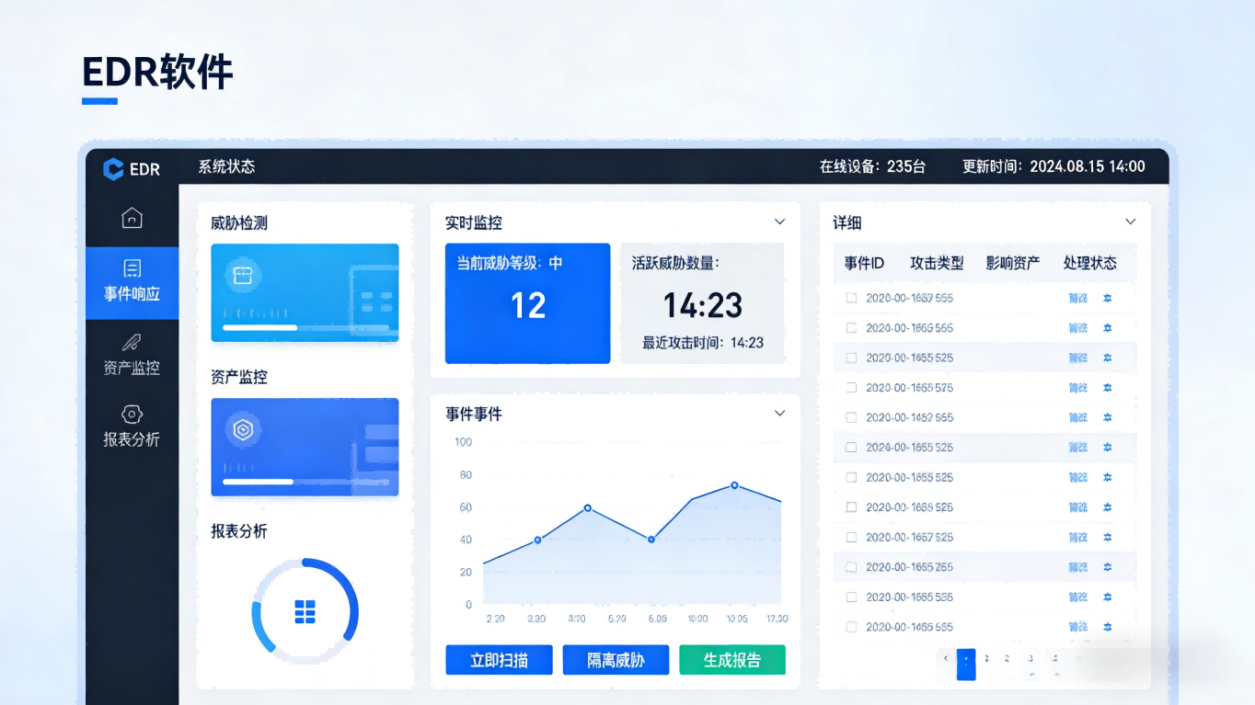Collapse the 详细 events panel
1255x705 pixels.
click(x=1131, y=222)
